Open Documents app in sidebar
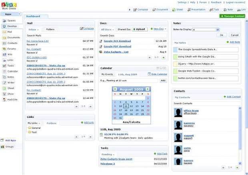The height and width of the screenshot is (175, 248). 12,37
